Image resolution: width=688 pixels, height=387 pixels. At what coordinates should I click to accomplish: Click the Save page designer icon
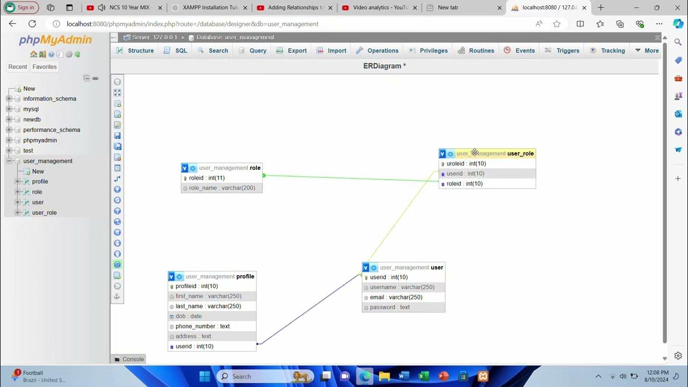(117, 135)
